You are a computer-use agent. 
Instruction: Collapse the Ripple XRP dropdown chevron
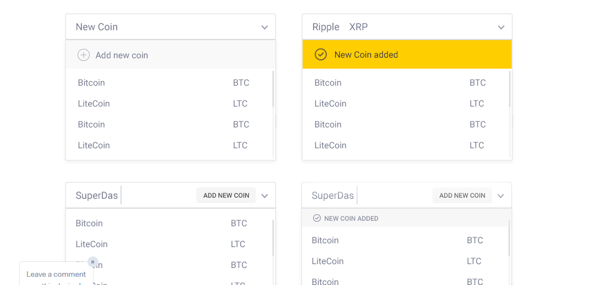coord(501,27)
